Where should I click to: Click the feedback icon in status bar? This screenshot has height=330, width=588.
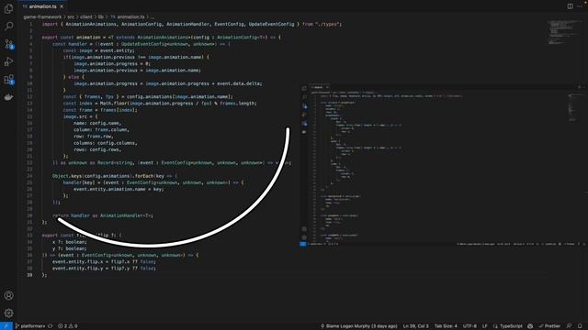tap(569, 326)
